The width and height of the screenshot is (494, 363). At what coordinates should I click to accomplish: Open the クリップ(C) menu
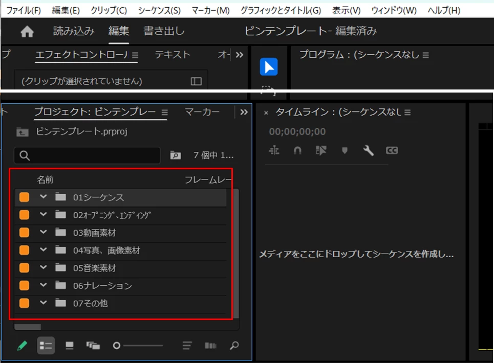(x=109, y=11)
